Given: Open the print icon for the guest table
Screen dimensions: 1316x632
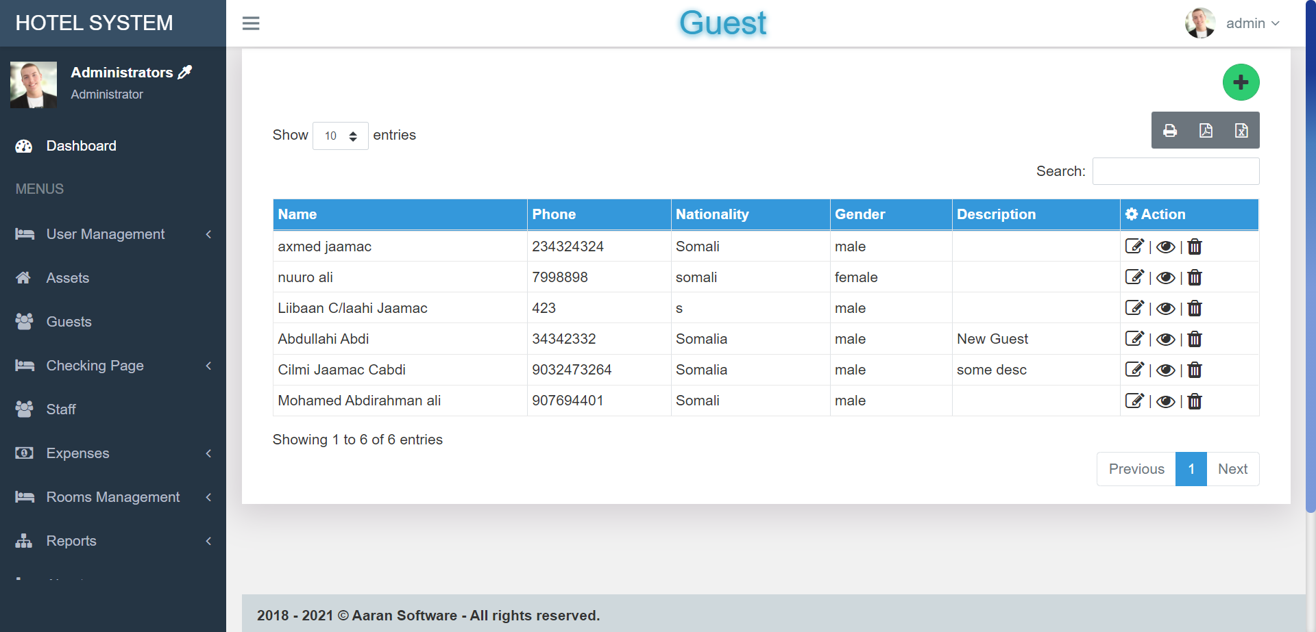Looking at the screenshot, I should tap(1170, 130).
